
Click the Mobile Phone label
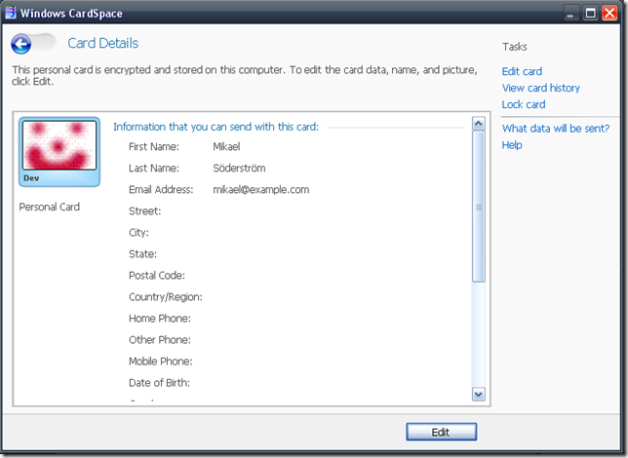(160, 362)
